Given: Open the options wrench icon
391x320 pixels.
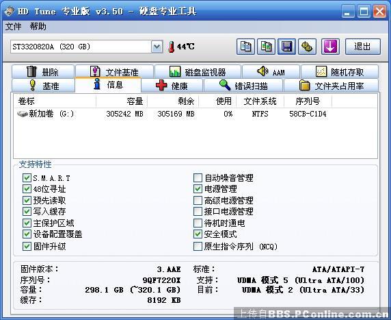Looking at the screenshot, I should tap(307, 47).
